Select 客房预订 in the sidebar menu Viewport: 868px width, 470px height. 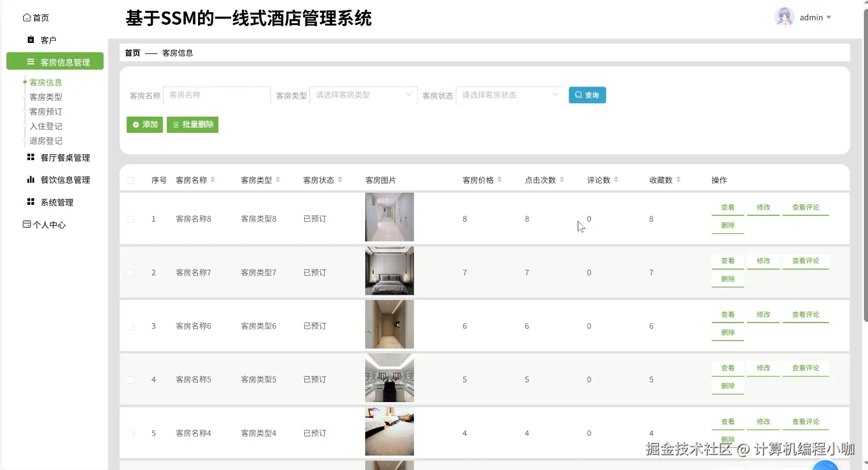[45, 111]
